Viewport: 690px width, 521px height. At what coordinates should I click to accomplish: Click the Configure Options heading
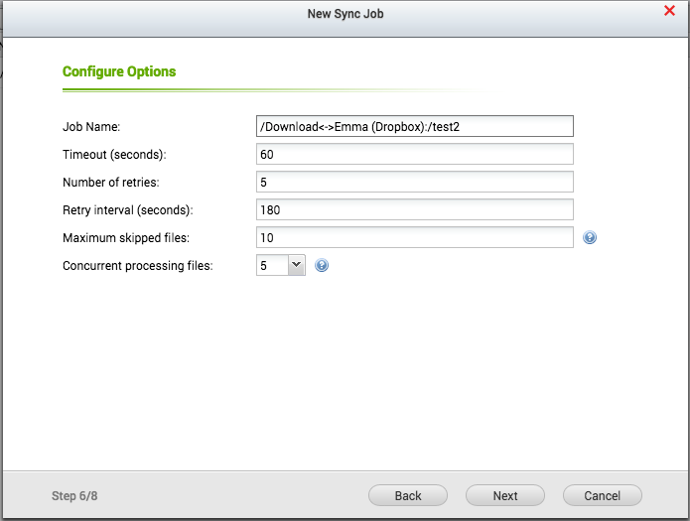119,71
